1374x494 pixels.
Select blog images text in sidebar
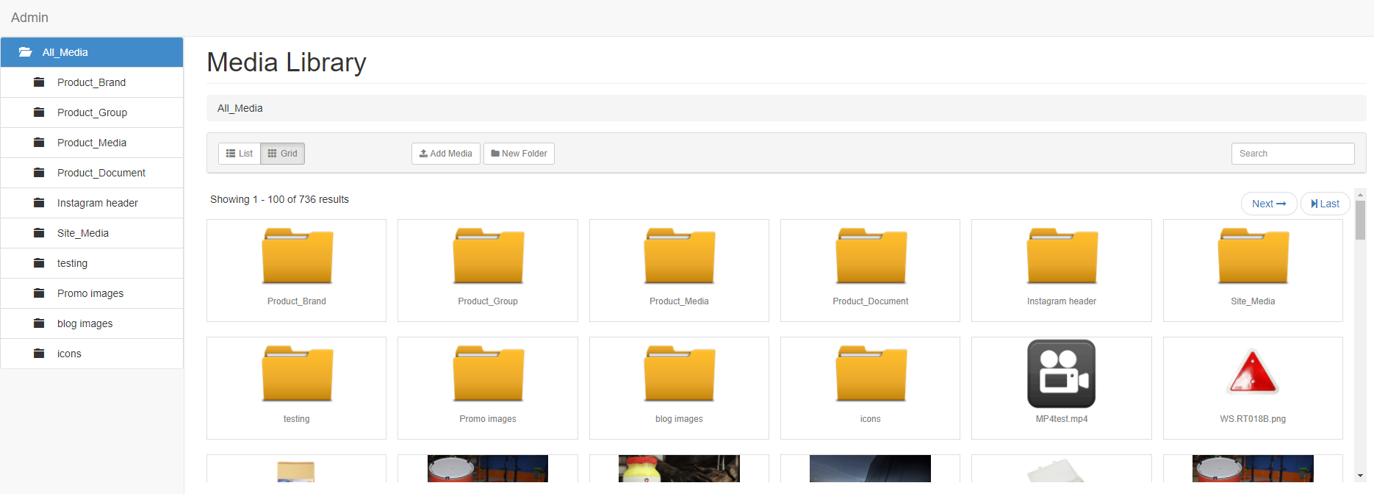(x=85, y=323)
